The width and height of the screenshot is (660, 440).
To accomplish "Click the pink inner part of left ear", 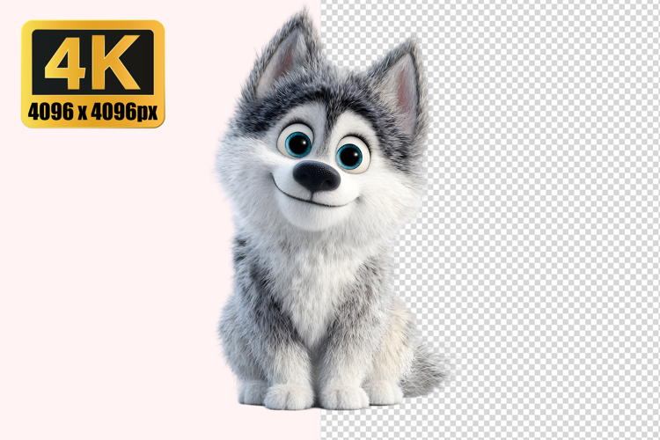I will 282,66.
